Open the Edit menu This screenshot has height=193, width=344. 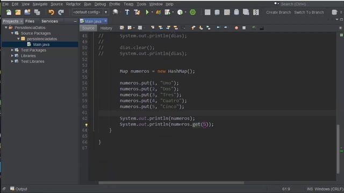coord(15,4)
